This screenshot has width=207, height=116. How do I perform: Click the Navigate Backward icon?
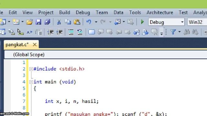click(x=117, y=22)
